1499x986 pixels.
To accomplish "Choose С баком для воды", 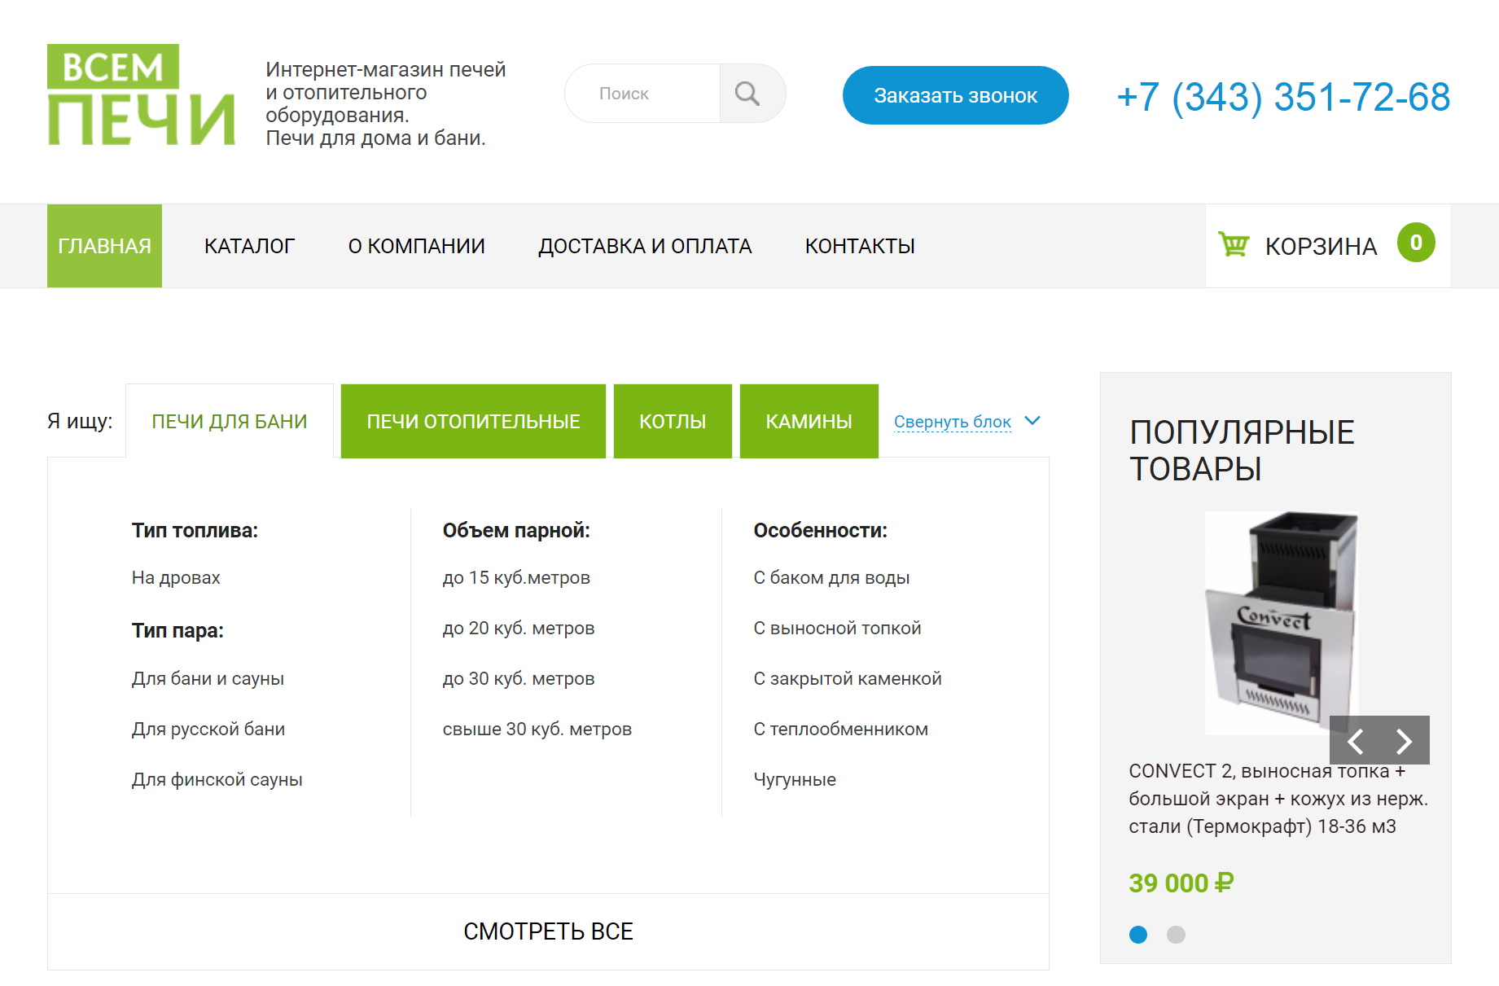I will pos(831,577).
